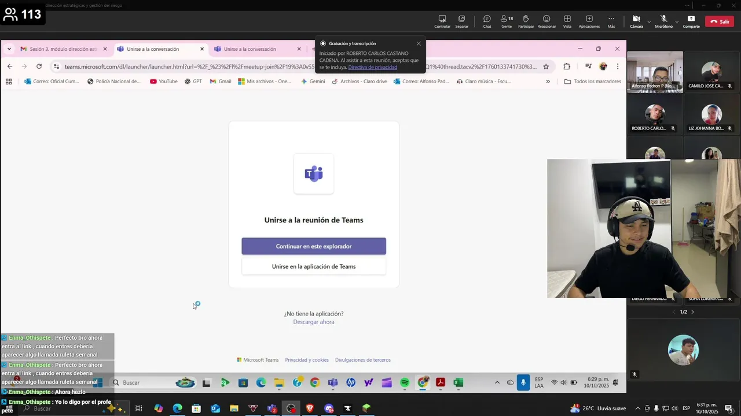This screenshot has height=416, width=741.
Task: Open Claro música bookmark
Action: pyautogui.click(x=483, y=81)
